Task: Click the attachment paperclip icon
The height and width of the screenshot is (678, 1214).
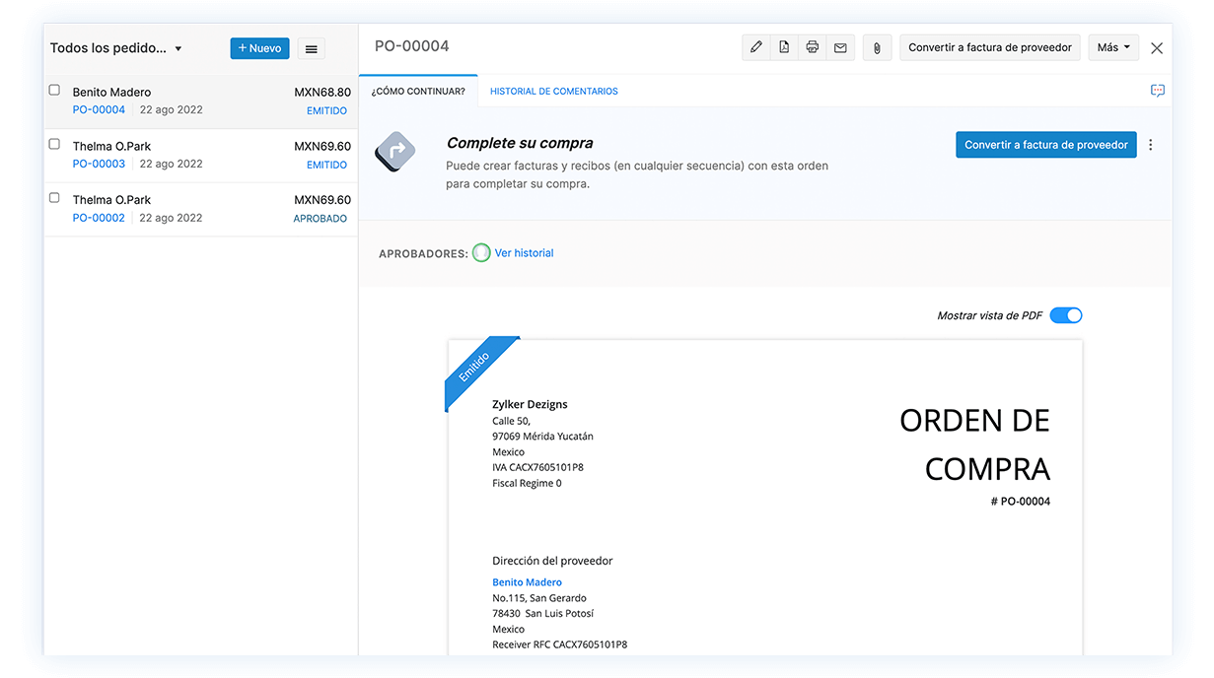Action: (x=876, y=46)
